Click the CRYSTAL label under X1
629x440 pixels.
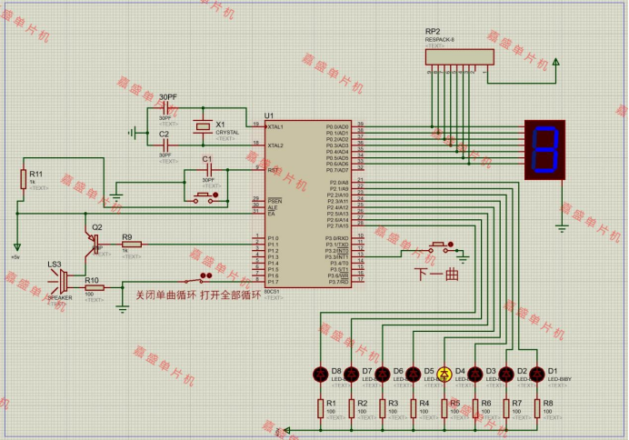(x=227, y=133)
